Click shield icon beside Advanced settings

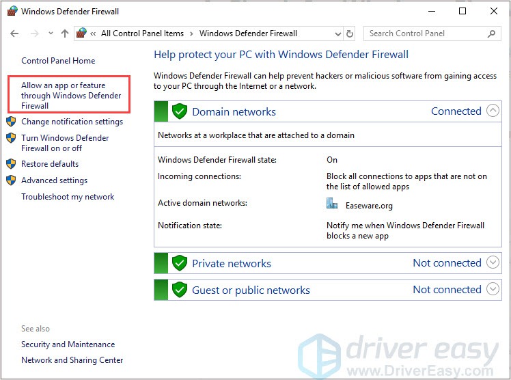point(11,180)
